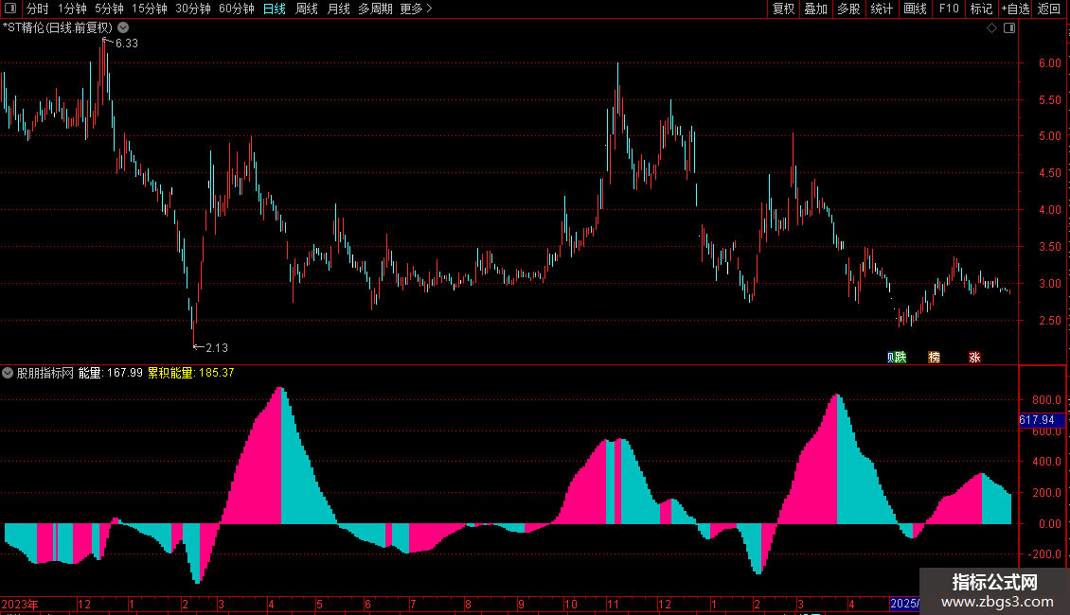Click the green 跌 event marker
Screen dimensions: 1070x615
click(901, 358)
